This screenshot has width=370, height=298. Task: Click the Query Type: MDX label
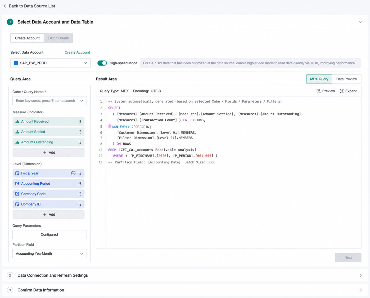[x=114, y=91]
